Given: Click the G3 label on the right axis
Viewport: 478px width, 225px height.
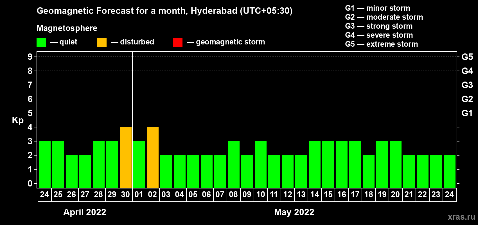Looking at the screenshot, I should [467, 85].
